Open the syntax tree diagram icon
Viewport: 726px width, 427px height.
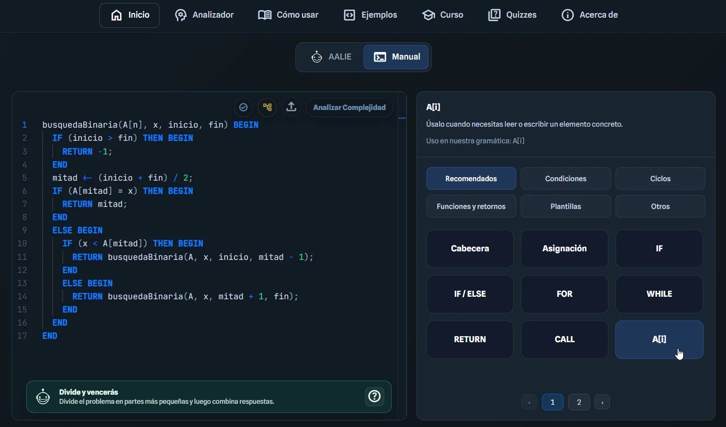pyautogui.click(x=268, y=108)
